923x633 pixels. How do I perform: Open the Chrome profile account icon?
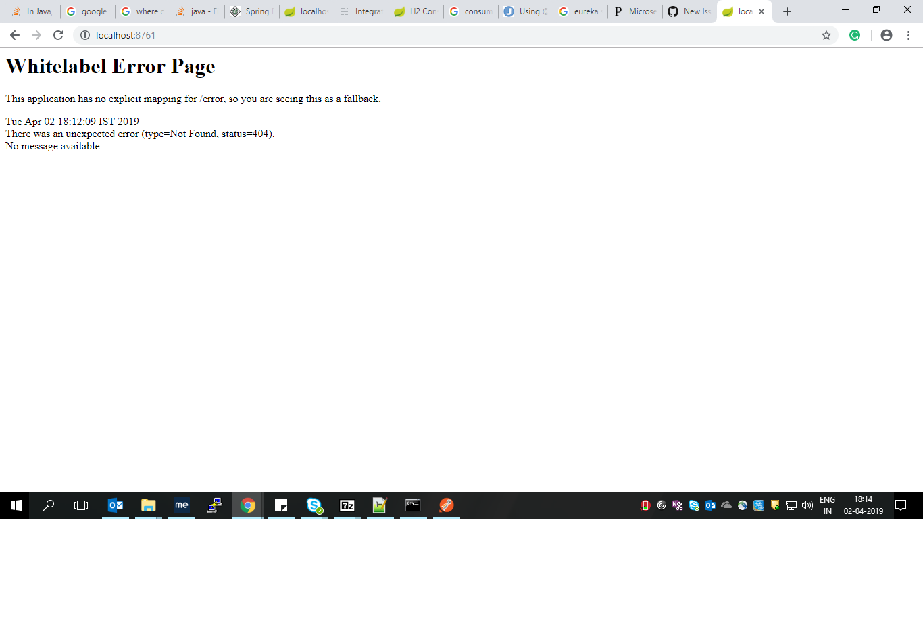pos(887,35)
